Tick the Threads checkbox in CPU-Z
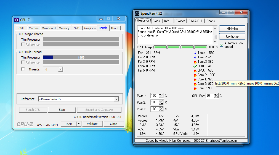279x155 pixels. (x=23, y=69)
